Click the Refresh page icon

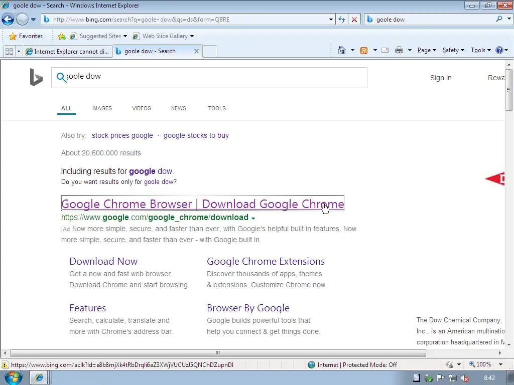click(x=342, y=20)
